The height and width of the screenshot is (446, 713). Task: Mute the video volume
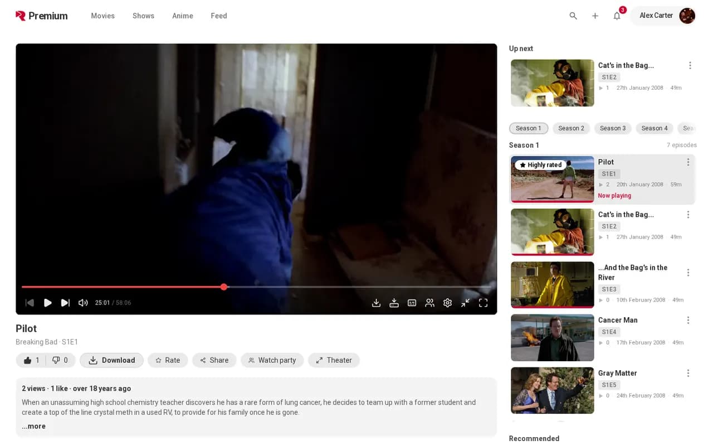pyautogui.click(x=83, y=303)
